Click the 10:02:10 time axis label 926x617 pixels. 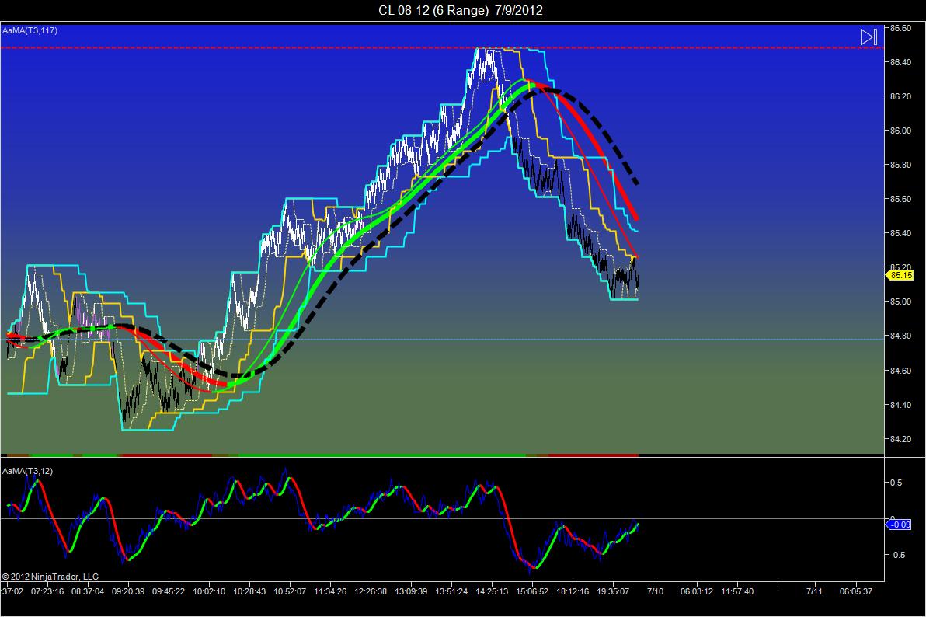click(x=209, y=591)
